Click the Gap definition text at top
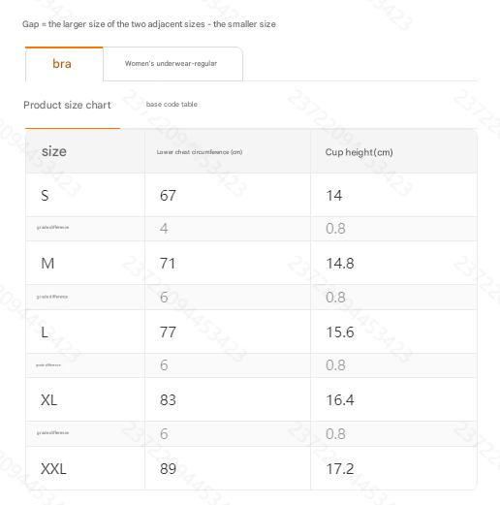Screen dimensions: 500x505 click(149, 24)
